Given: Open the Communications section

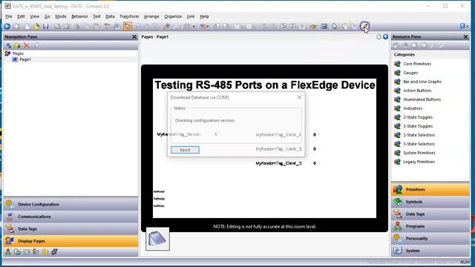Looking at the screenshot, I should [71, 217].
